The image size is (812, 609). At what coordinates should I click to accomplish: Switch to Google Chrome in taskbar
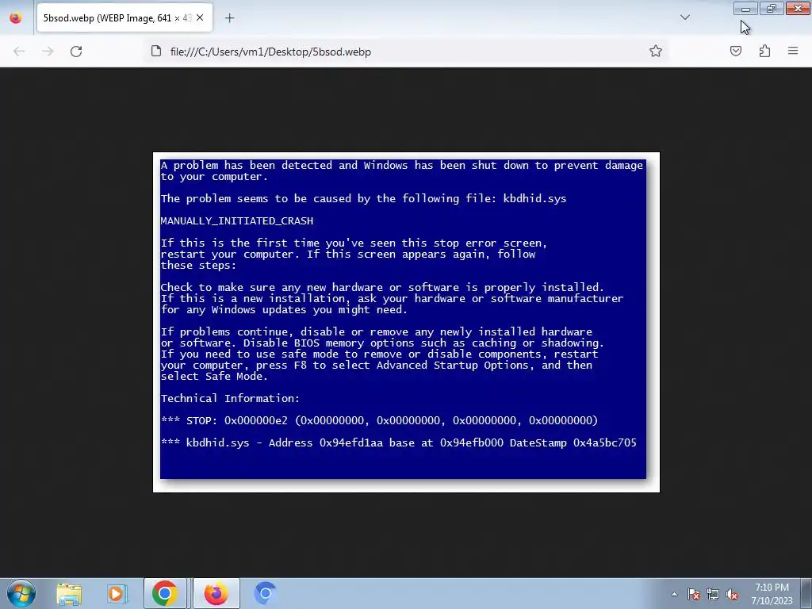click(x=165, y=593)
